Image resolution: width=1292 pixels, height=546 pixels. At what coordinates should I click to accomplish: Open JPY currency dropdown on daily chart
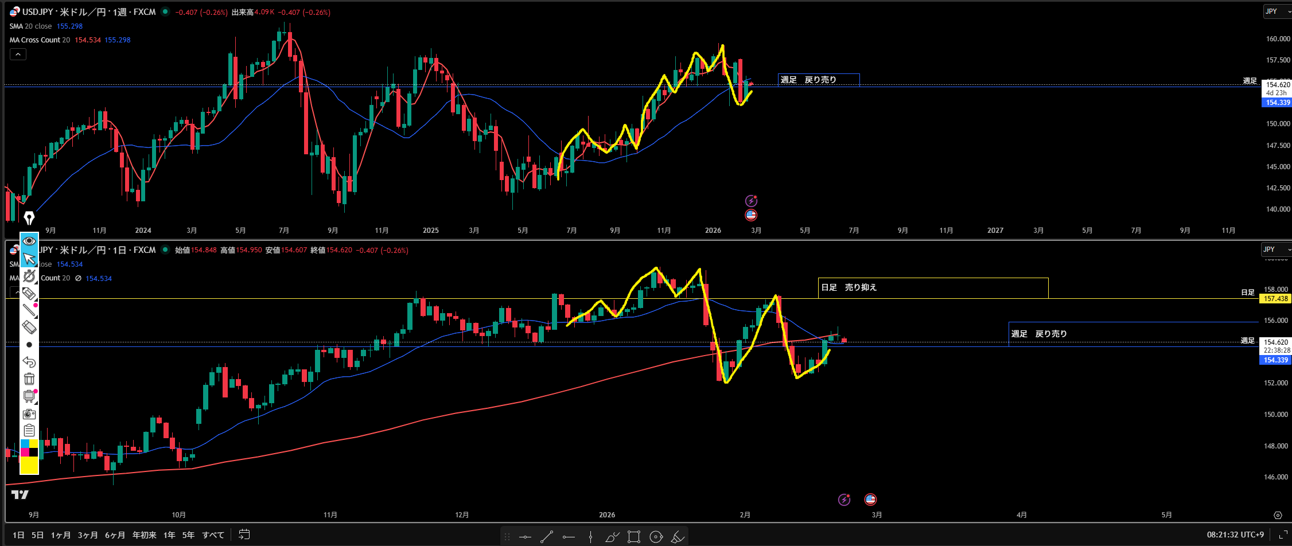(1275, 249)
